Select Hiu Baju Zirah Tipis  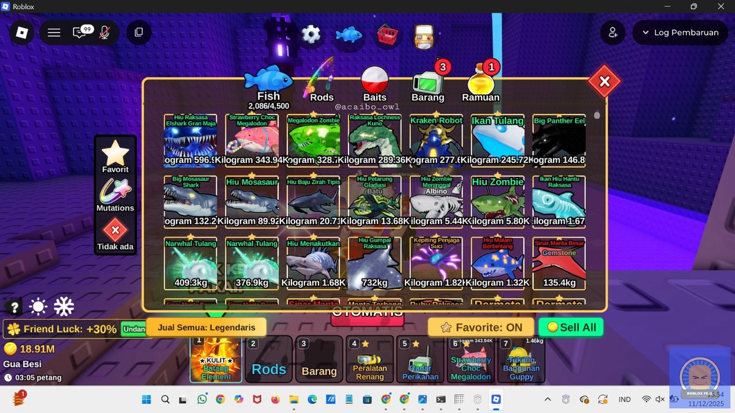pyautogui.click(x=314, y=202)
